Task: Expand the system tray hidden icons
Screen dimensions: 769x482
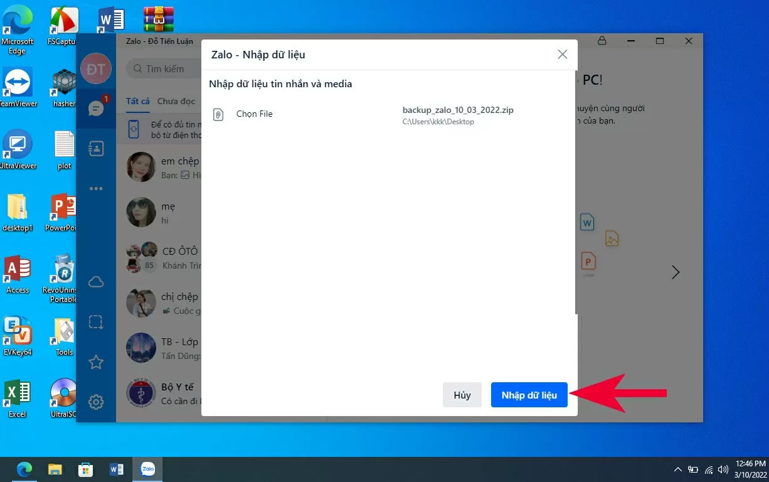Action: coord(677,469)
